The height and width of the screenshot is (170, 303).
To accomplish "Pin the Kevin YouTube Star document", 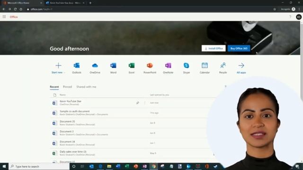I will [x=138, y=103].
